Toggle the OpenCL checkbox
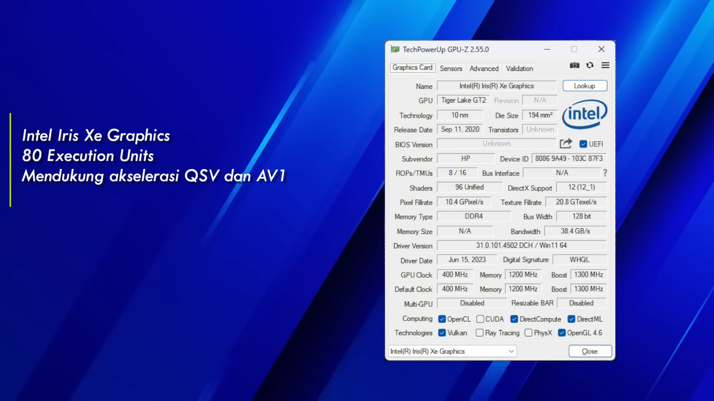Viewport: 714px width, 401px height. 442,319
